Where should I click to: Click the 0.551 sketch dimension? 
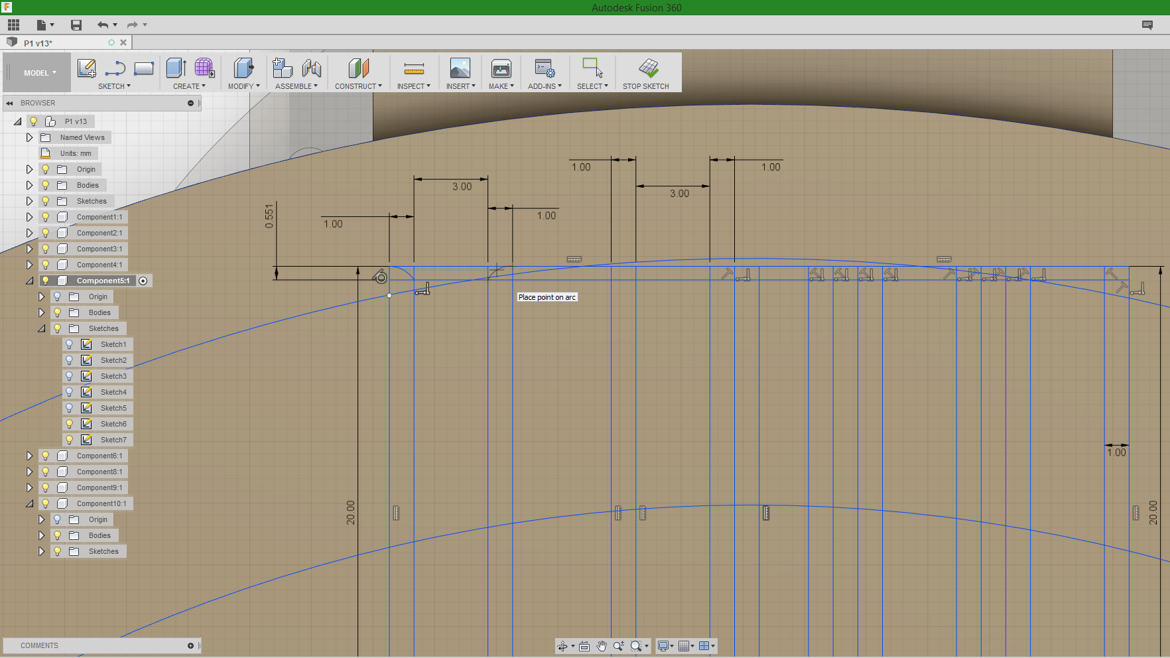pyautogui.click(x=269, y=216)
